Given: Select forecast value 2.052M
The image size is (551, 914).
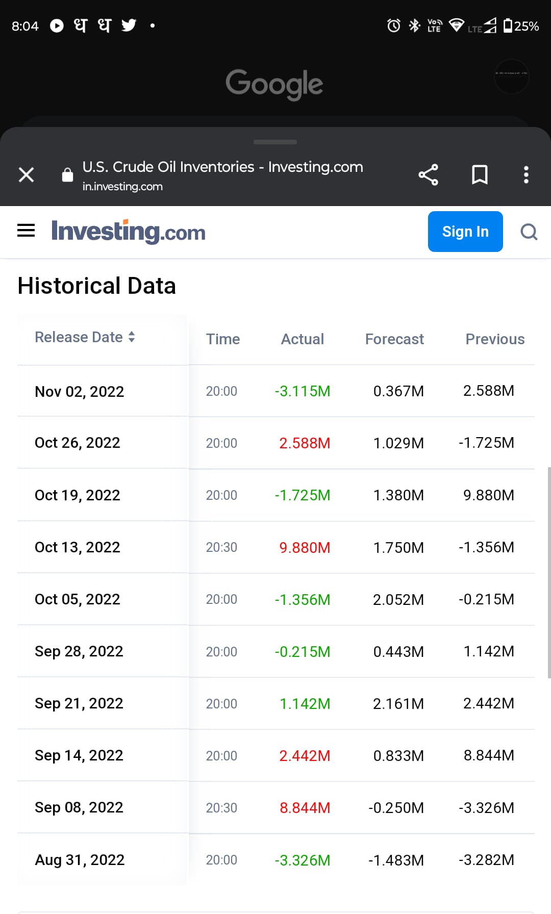Looking at the screenshot, I should [x=398, y=600].
